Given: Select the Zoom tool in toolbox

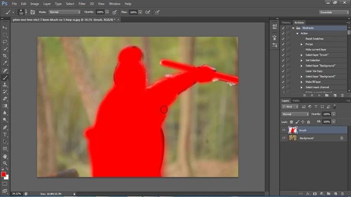Looking at the screenshot, I should point(5,163).
